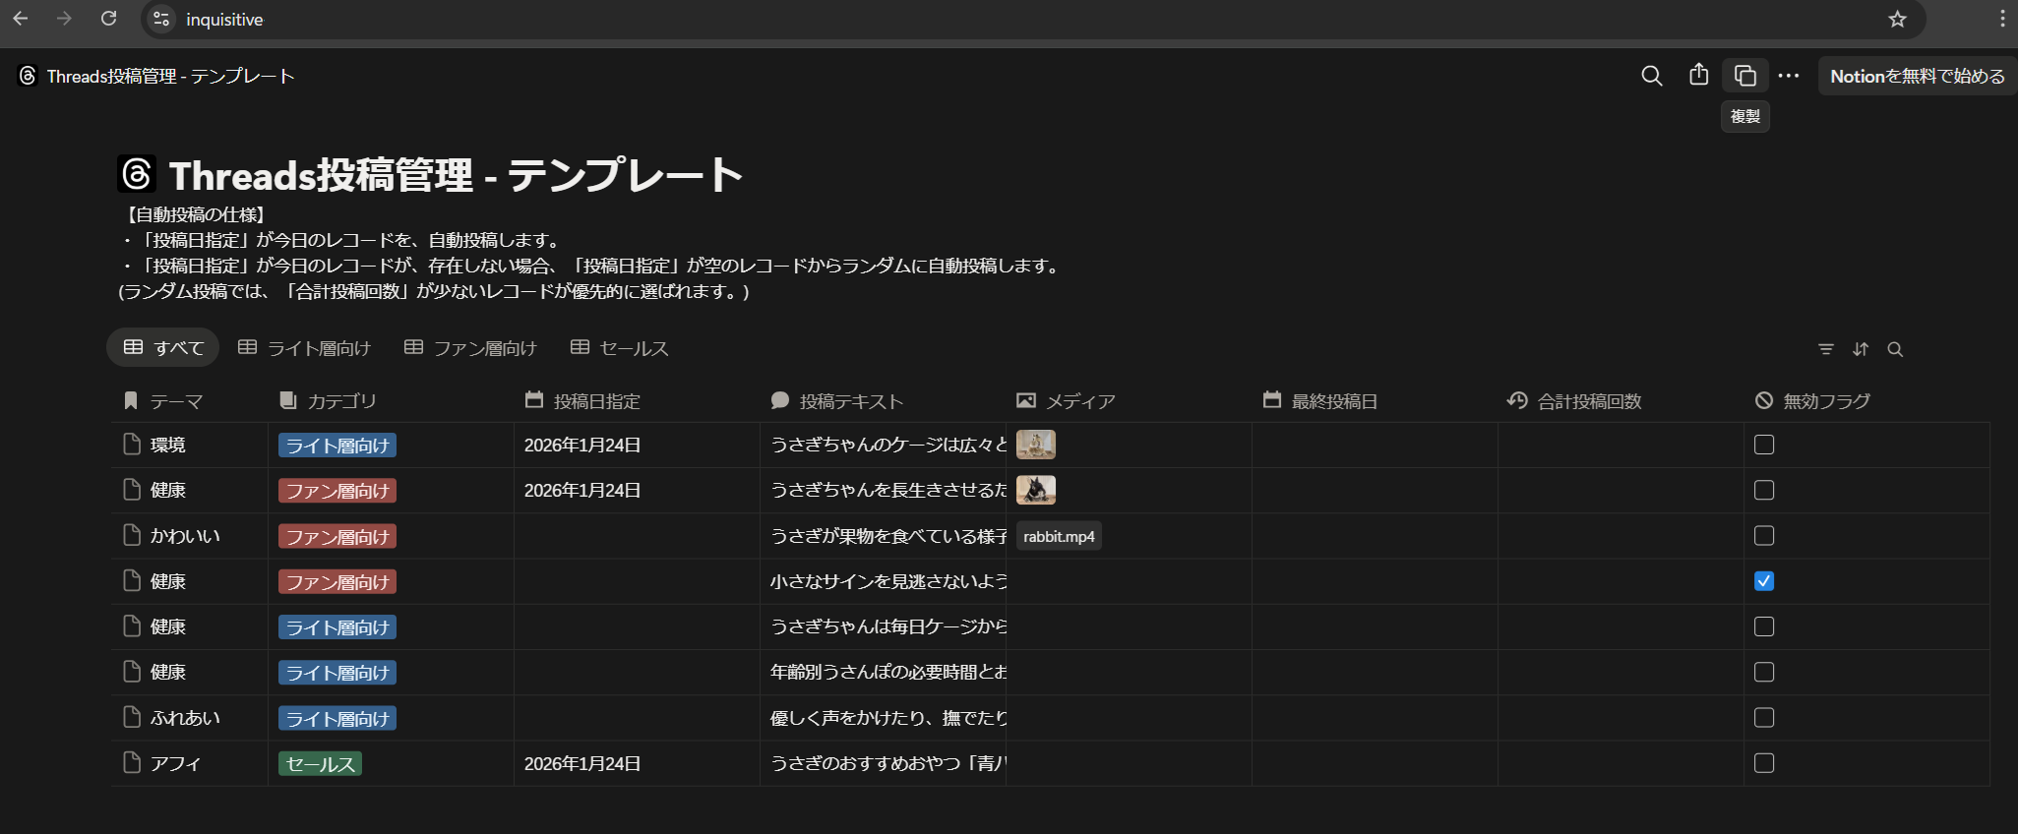Screen dimensions: 2018x834
Task: Click the database sort arrows icon
Action: [1861, 349]
